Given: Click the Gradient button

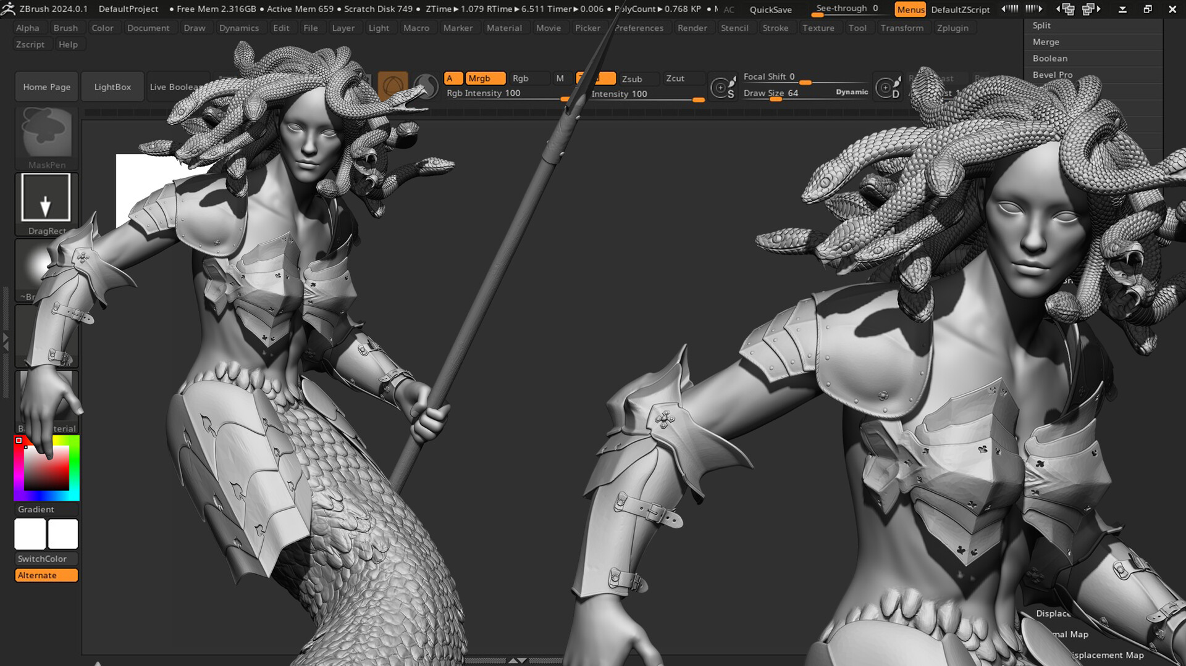Looking at the screenshot, I should (46, 509).
